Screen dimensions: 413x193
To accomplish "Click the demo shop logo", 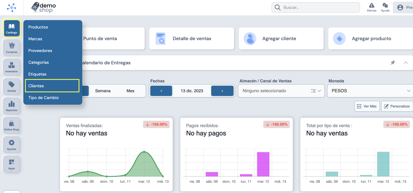I will (x=43, y=7).
